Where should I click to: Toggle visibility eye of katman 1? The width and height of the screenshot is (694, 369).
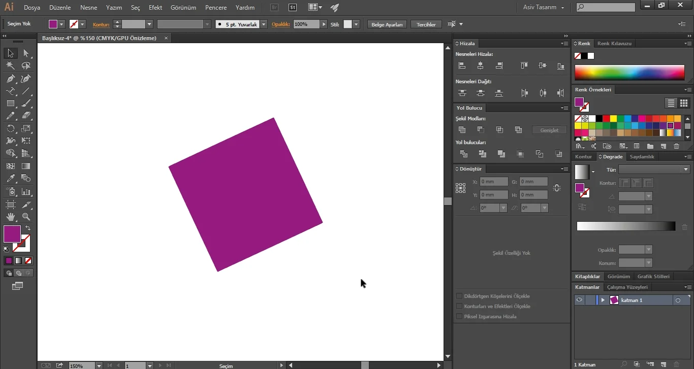pos(579,300)
